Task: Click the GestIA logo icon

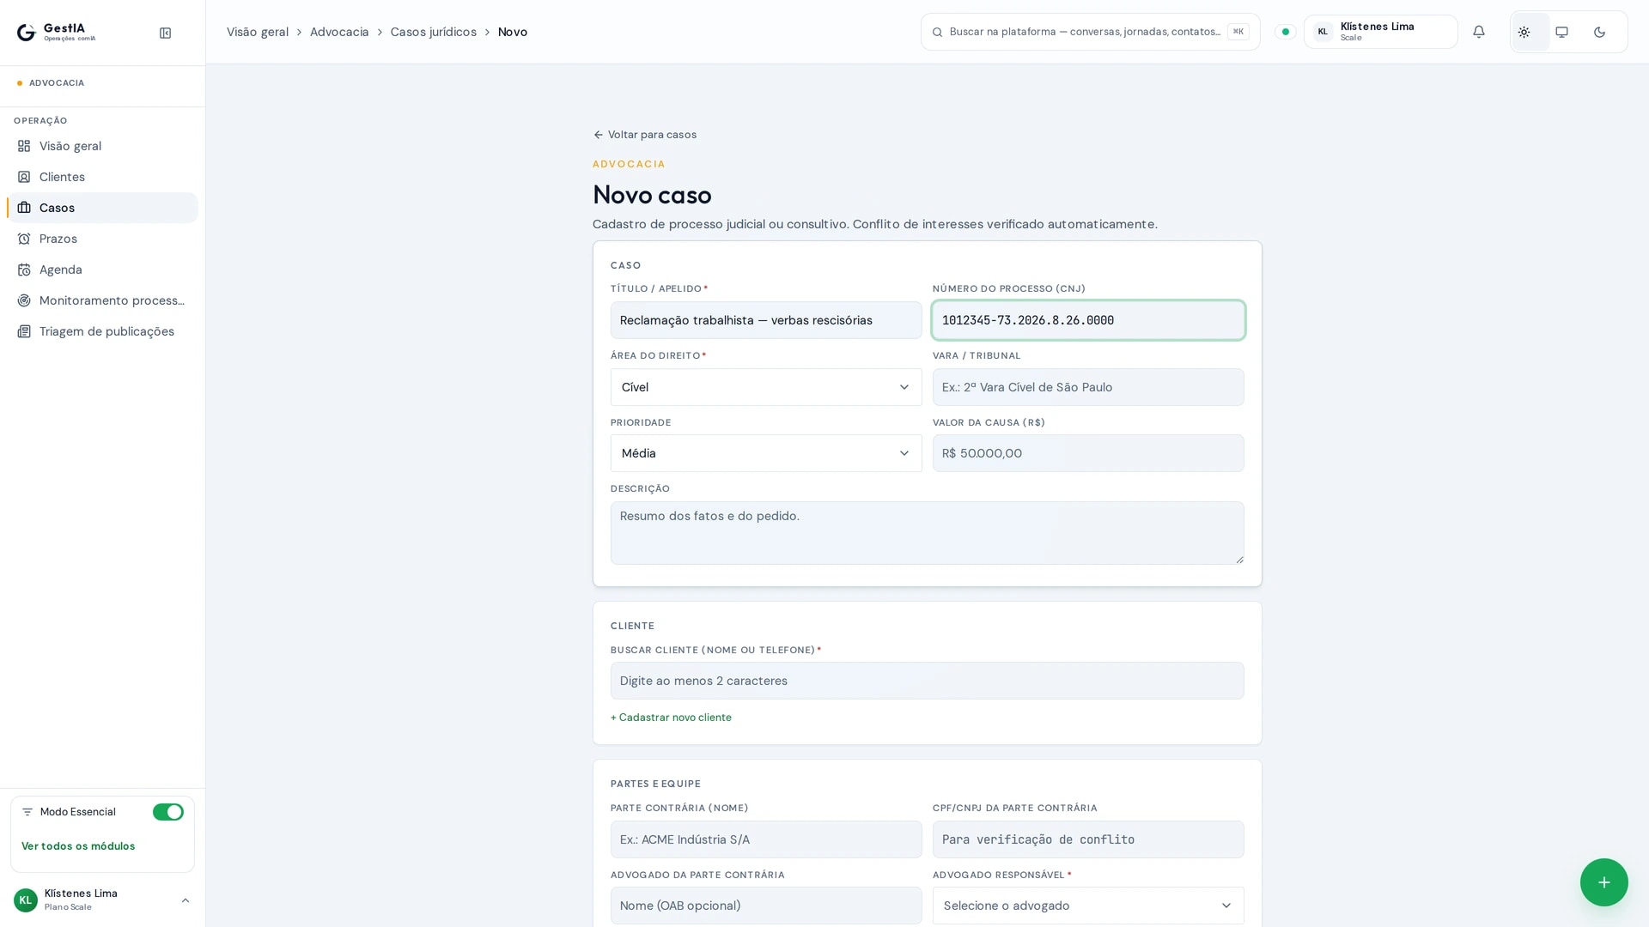Action: tap(26, 33)
